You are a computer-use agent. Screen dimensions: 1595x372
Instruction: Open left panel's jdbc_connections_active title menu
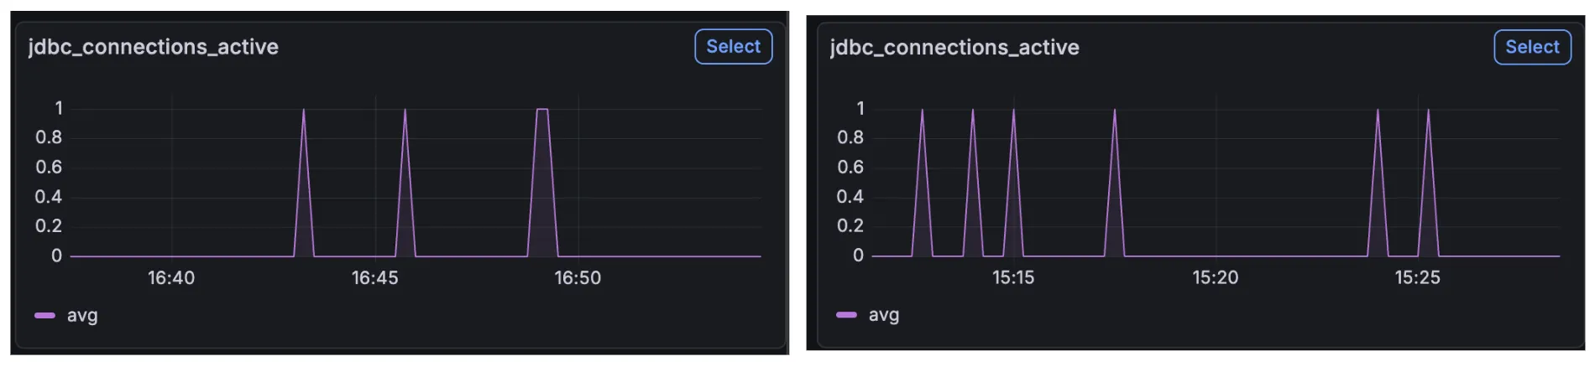pyautogui.click(x=154, y=47)
